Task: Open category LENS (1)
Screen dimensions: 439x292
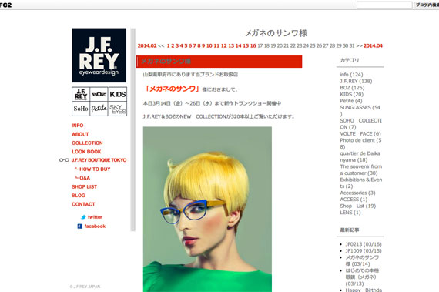Action: click(350, 213)
